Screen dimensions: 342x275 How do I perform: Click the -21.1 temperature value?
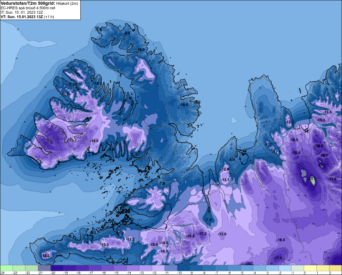pos(321,165)
